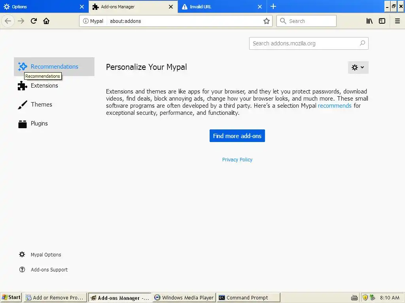Open Mypal Options link

coord(46,254)
